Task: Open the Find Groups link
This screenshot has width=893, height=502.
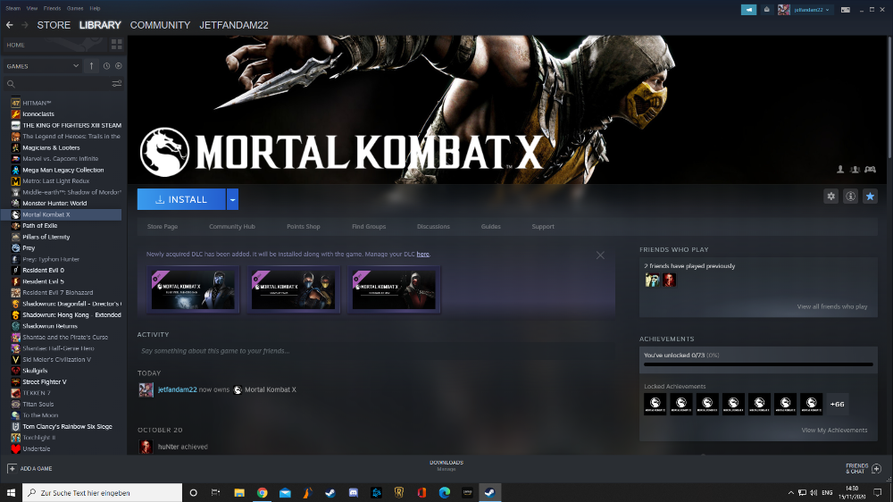Action: point(369,227)
